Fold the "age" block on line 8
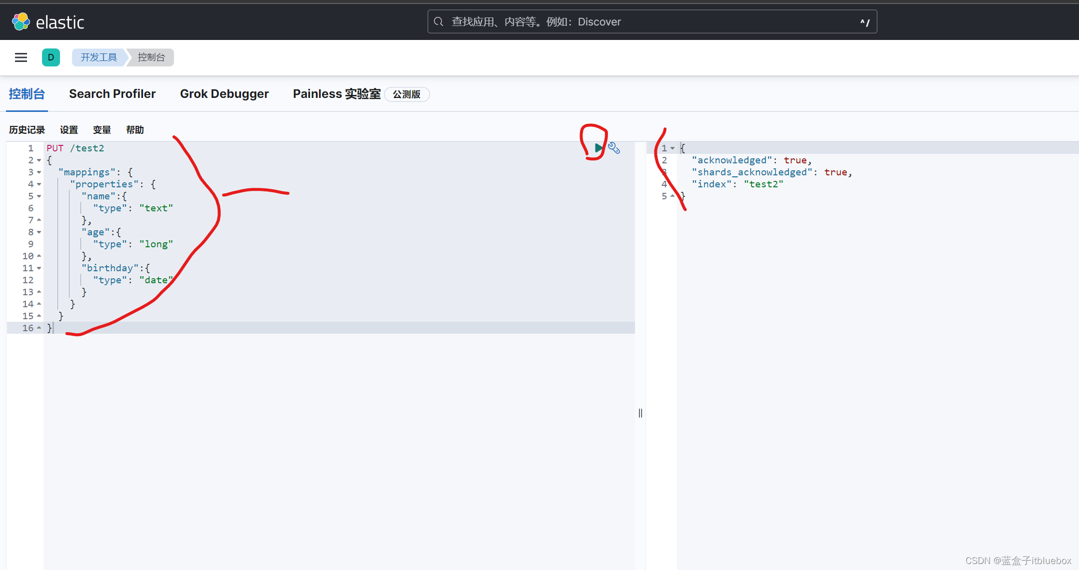This screenshot has width=1079, height=570. point(39,232)
